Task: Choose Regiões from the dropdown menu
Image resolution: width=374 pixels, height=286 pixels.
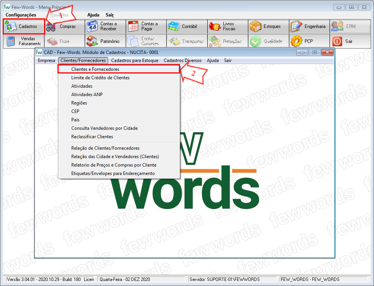Action: pos(119,103)
